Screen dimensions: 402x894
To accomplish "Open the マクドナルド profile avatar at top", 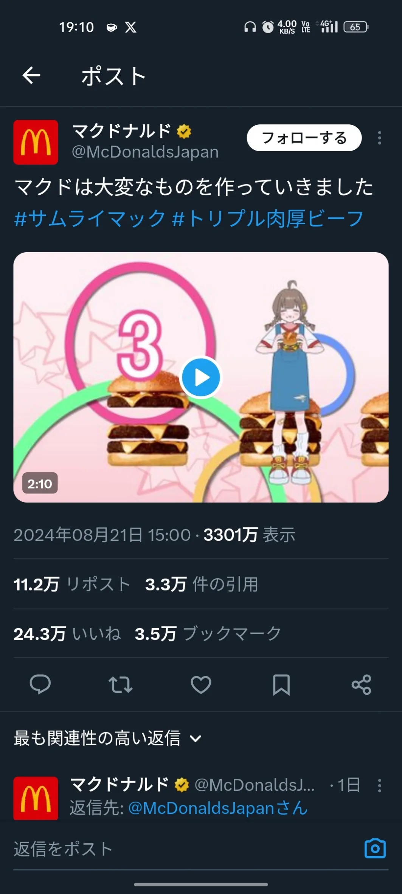I will tap(36, 142).
